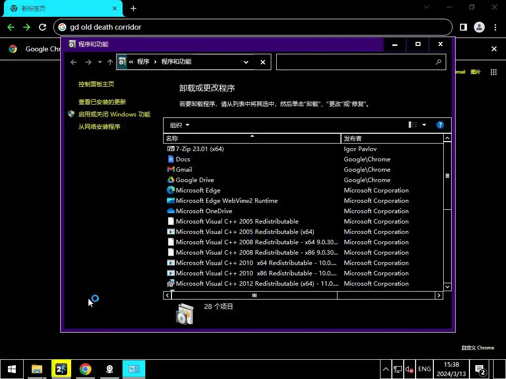Viewport: 506px width, 379px height.
Task: Open Chrome tab search chevron
Action: tap(426, 7)
